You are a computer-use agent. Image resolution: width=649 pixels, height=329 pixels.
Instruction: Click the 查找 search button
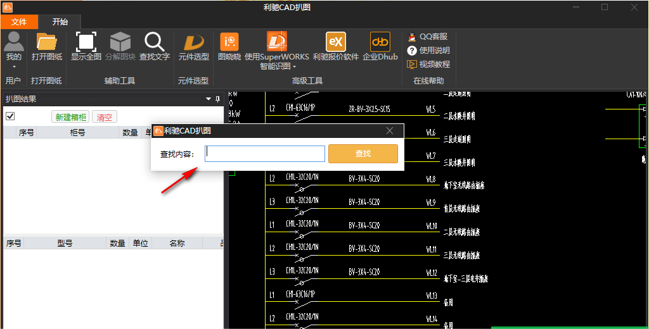363,153
